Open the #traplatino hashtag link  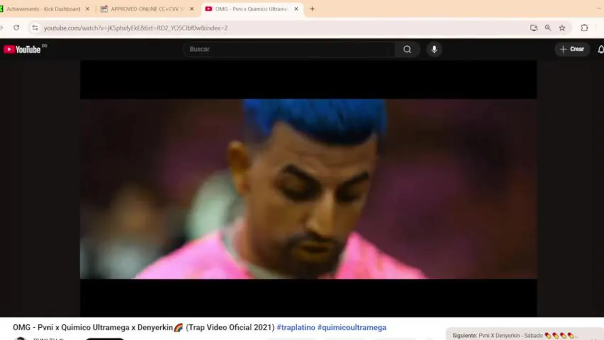[296, 327]
